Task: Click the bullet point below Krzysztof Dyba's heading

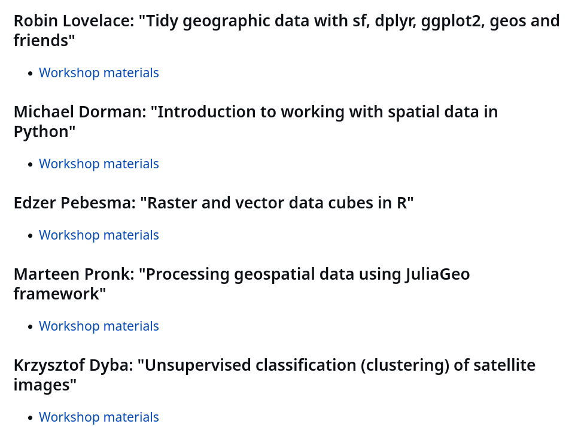Action: tap(31, 417)
